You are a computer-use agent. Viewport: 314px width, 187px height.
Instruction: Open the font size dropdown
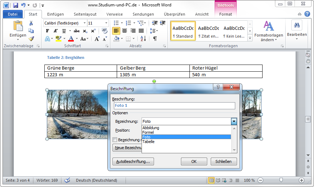click(x=106, y=23)
